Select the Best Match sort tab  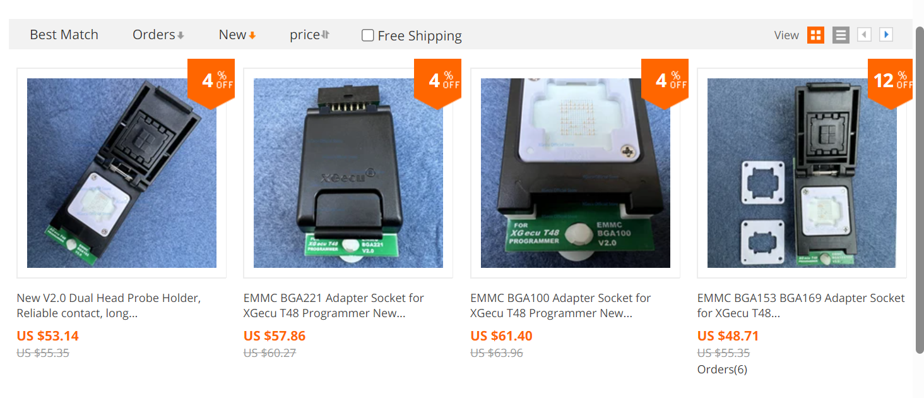pos(64,35)
